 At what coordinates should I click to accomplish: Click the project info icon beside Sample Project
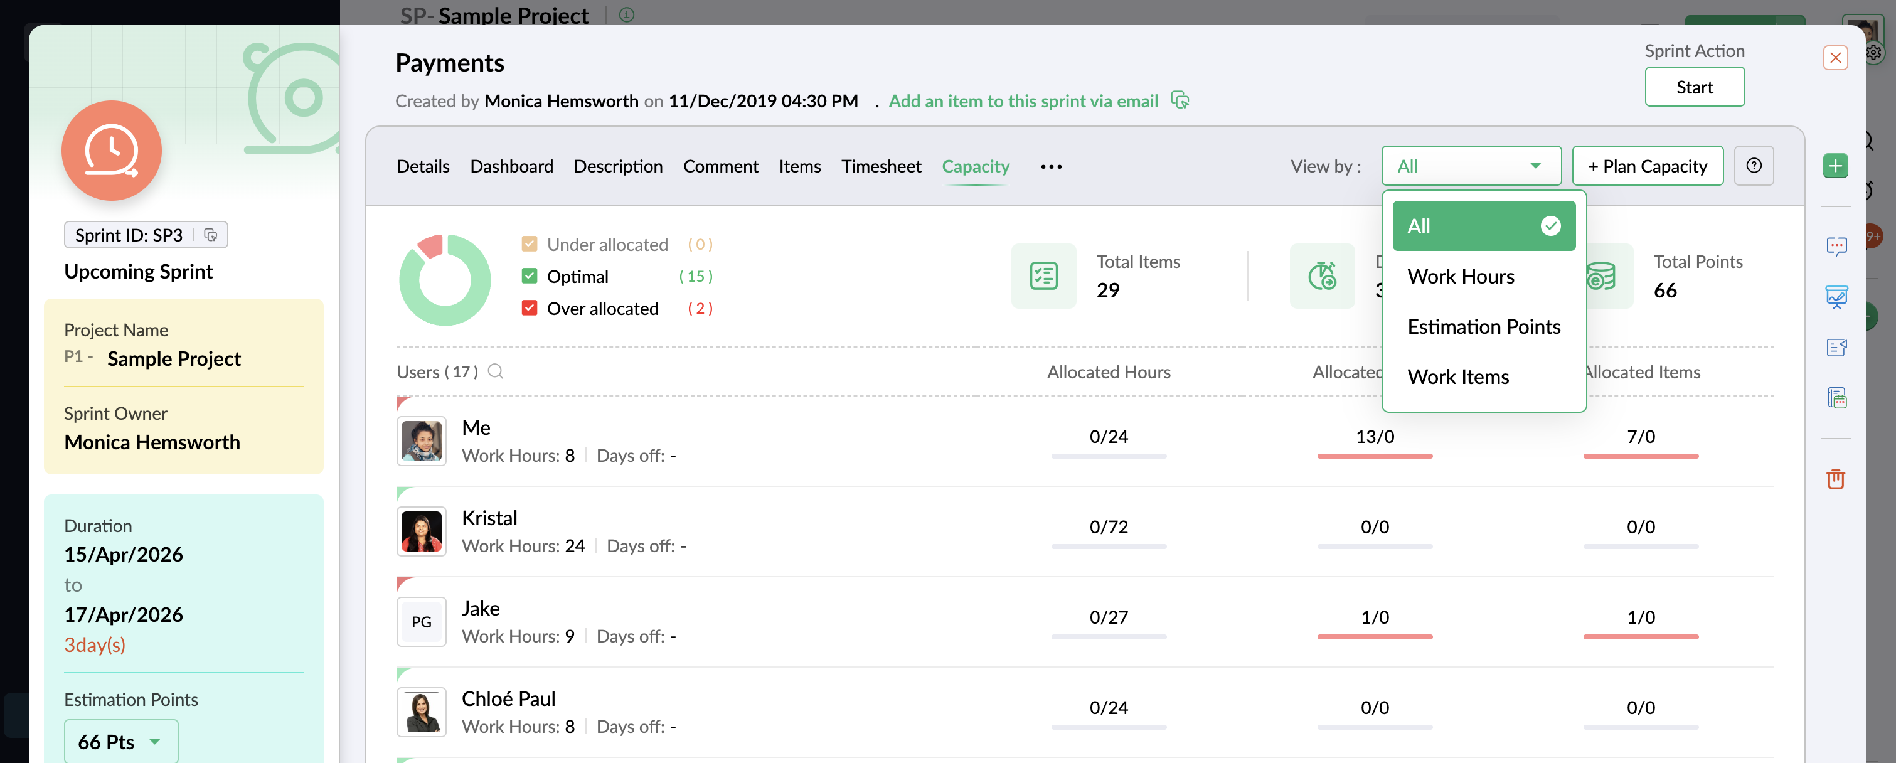[626, 14]
